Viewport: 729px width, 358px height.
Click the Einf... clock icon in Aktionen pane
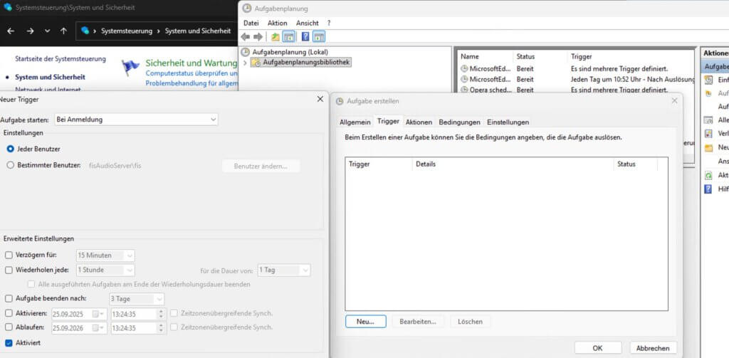(x=708, y=80)
